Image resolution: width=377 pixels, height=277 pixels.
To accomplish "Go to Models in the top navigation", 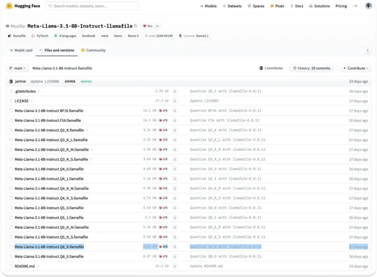I will 208,6.
